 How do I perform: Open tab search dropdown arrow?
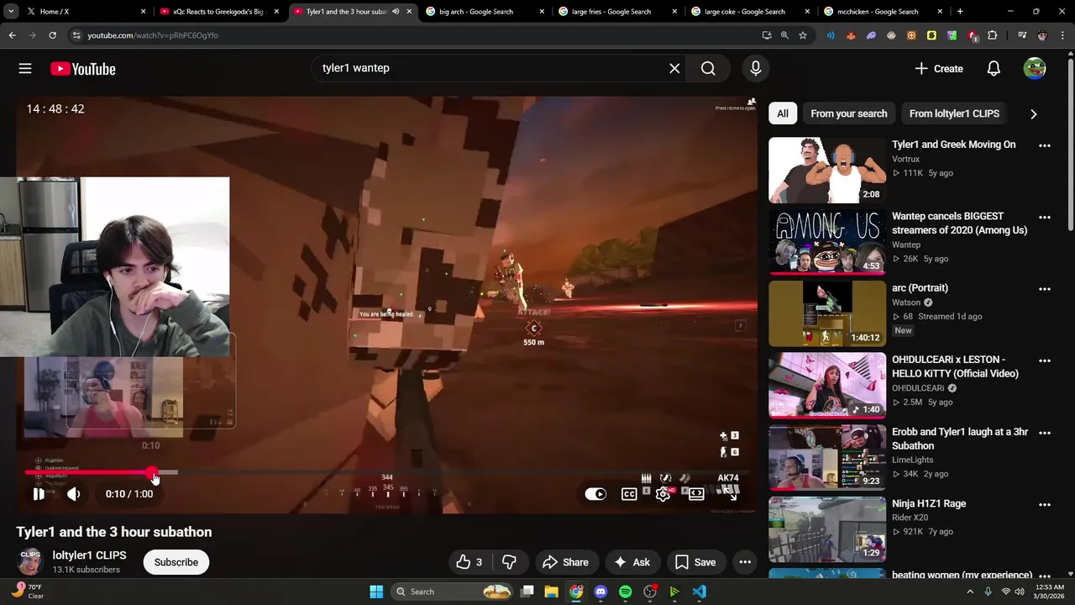(x=11, y=12)
